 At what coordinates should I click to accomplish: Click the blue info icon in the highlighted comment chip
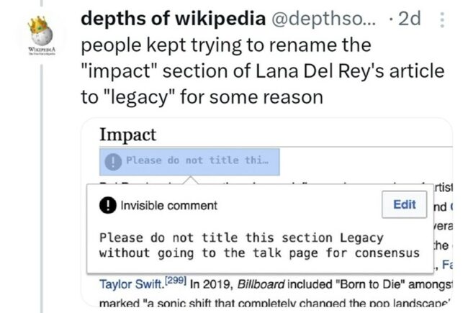(112, 160)
